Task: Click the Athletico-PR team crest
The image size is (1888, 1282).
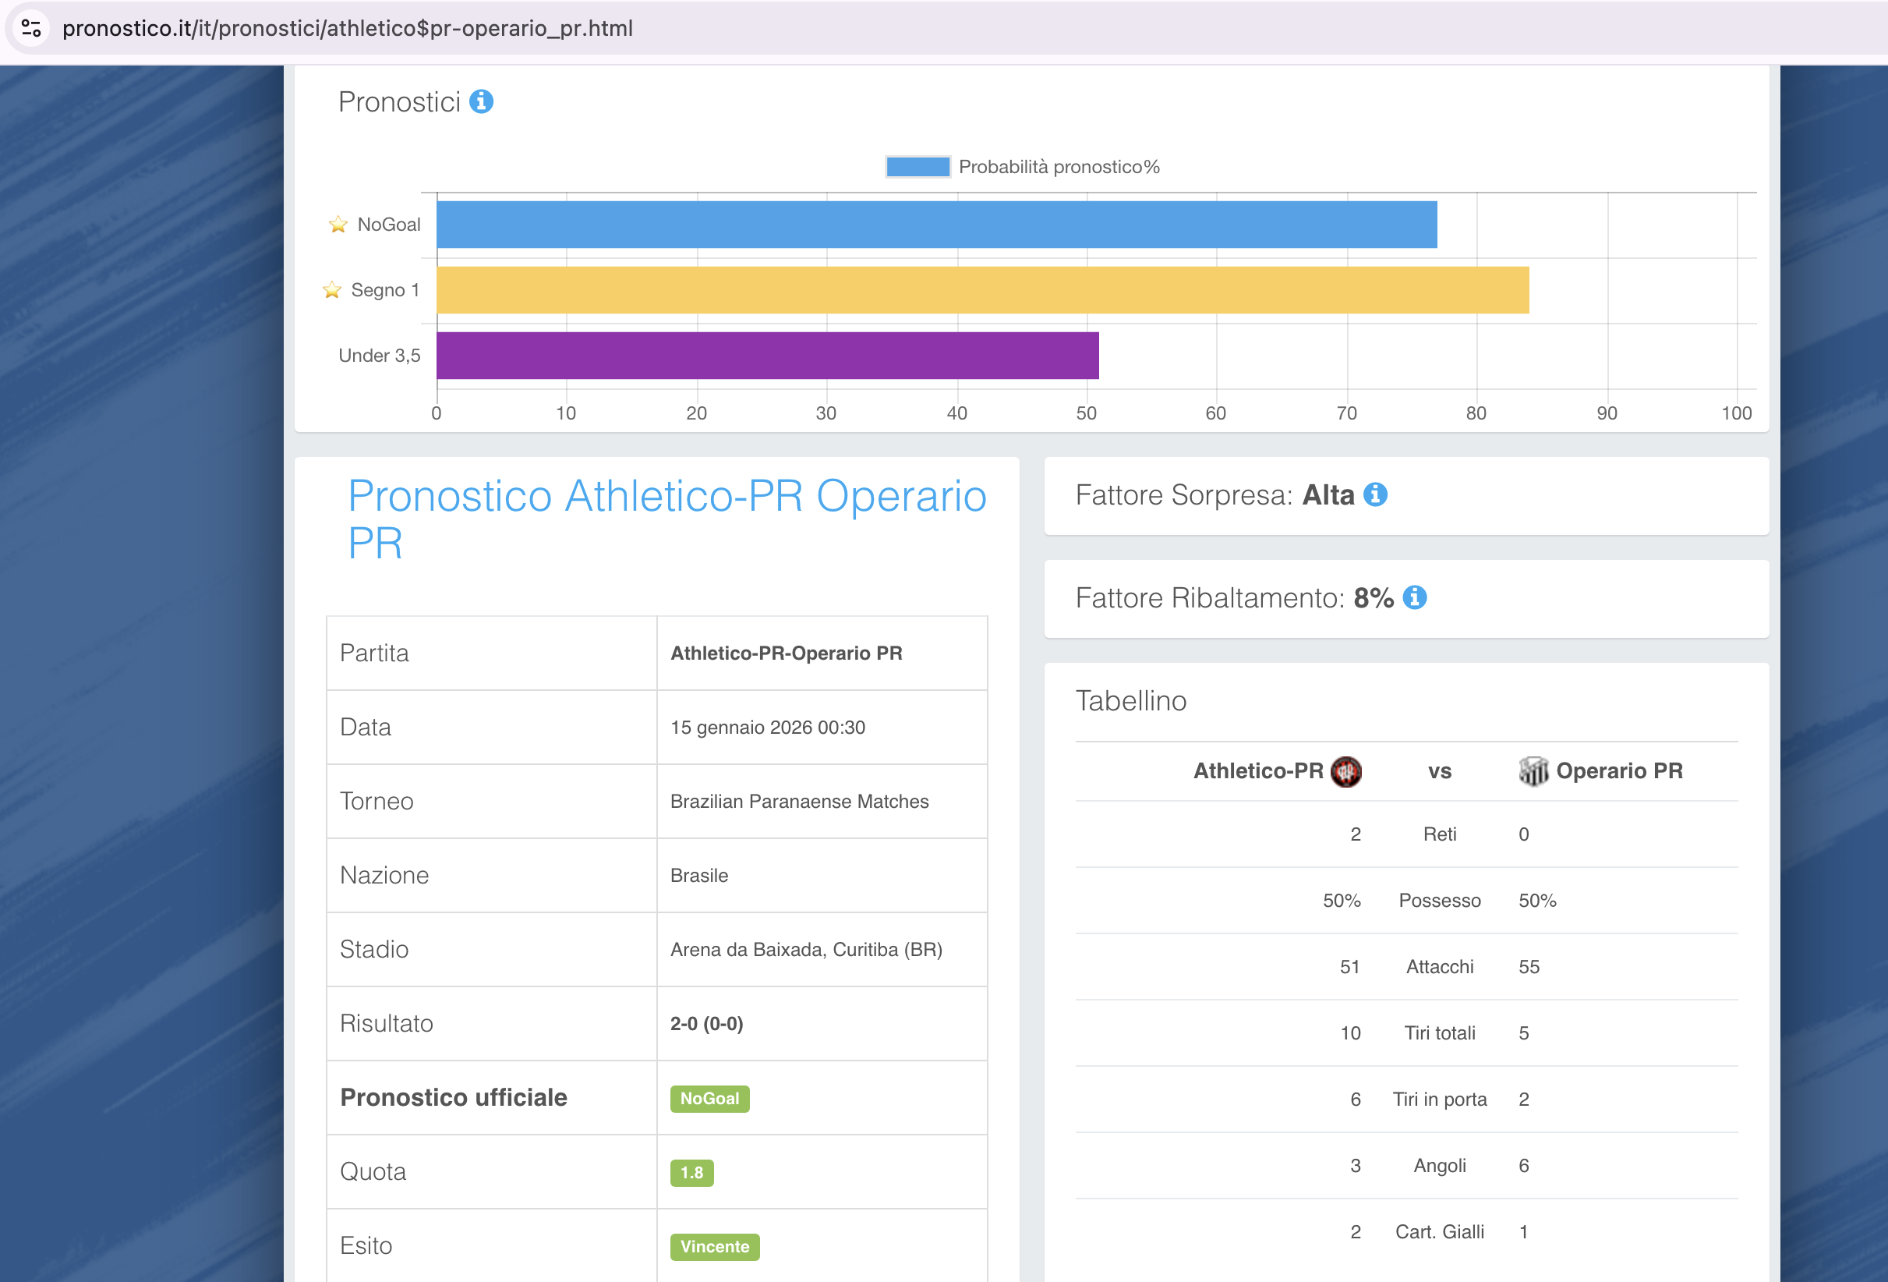Action: tap(1345, 770)
